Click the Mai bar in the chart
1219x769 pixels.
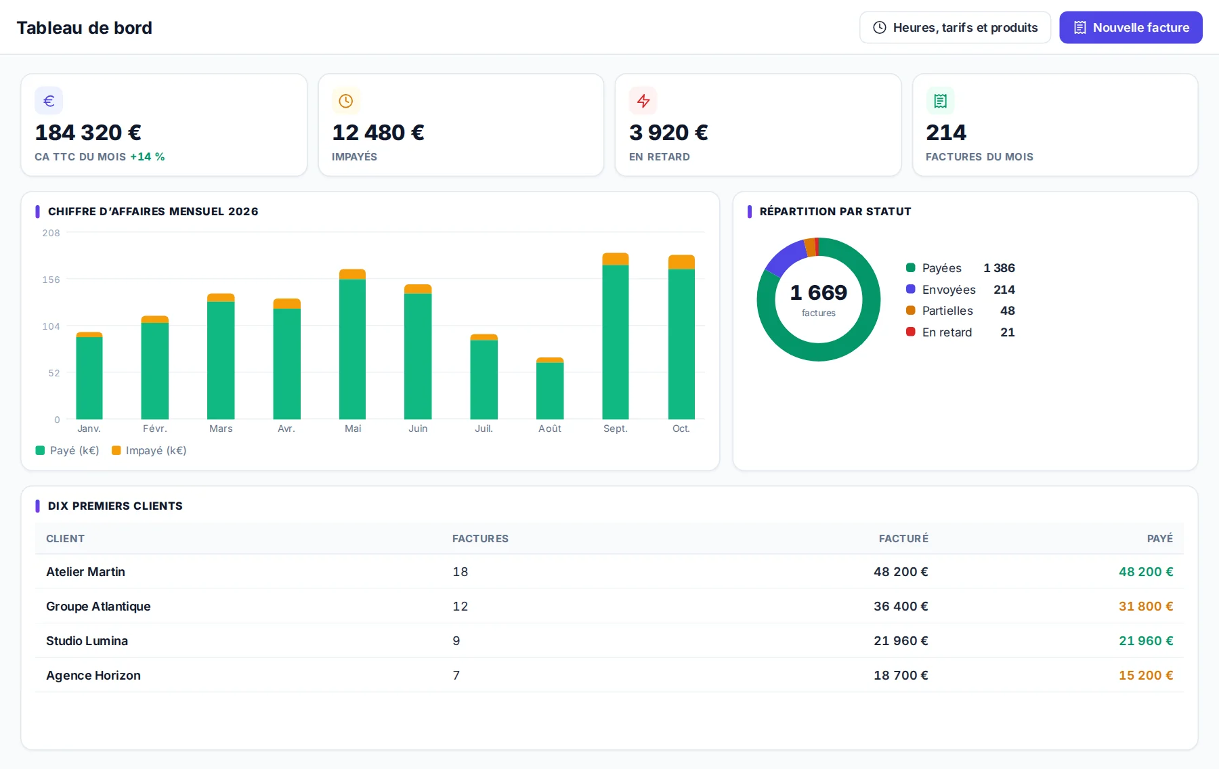pyautogui.click(x=352, y=345)
